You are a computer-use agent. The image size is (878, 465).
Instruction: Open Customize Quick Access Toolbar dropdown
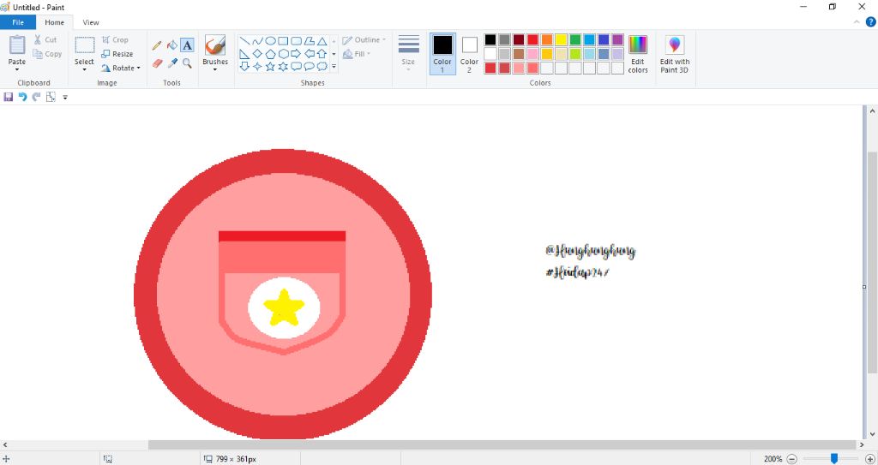65,98
